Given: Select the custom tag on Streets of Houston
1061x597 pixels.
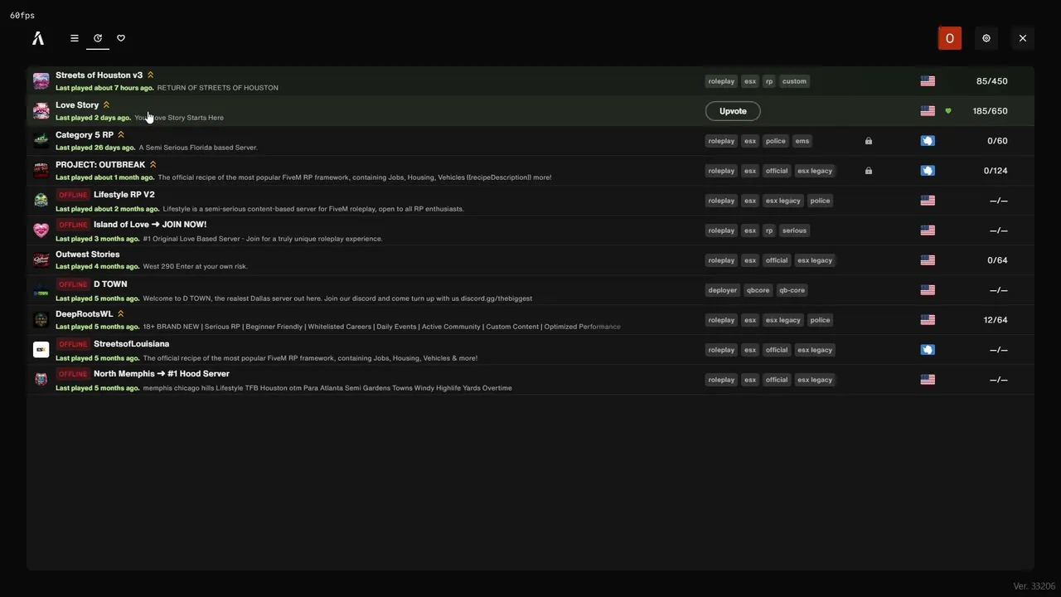Looking at the screenshot, I should 794,81.
